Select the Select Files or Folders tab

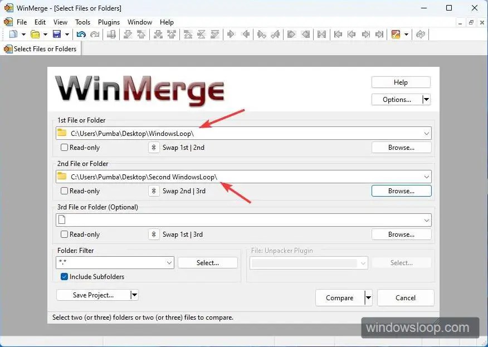point(41,49)
